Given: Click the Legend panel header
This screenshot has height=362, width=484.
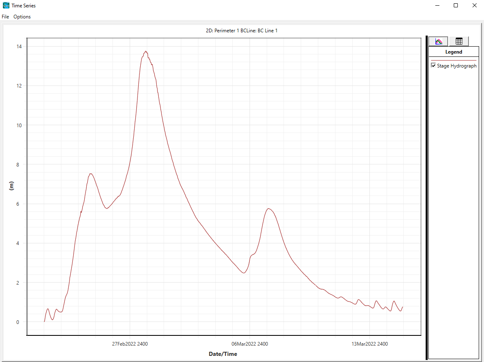Looking at the screenshot, I should (x=454, y=52).
